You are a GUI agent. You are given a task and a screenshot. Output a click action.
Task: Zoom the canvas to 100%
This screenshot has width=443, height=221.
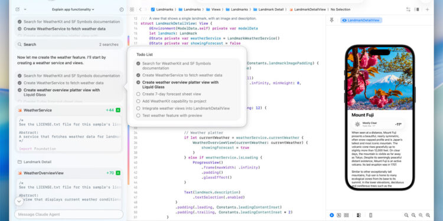tap(413, 215)
